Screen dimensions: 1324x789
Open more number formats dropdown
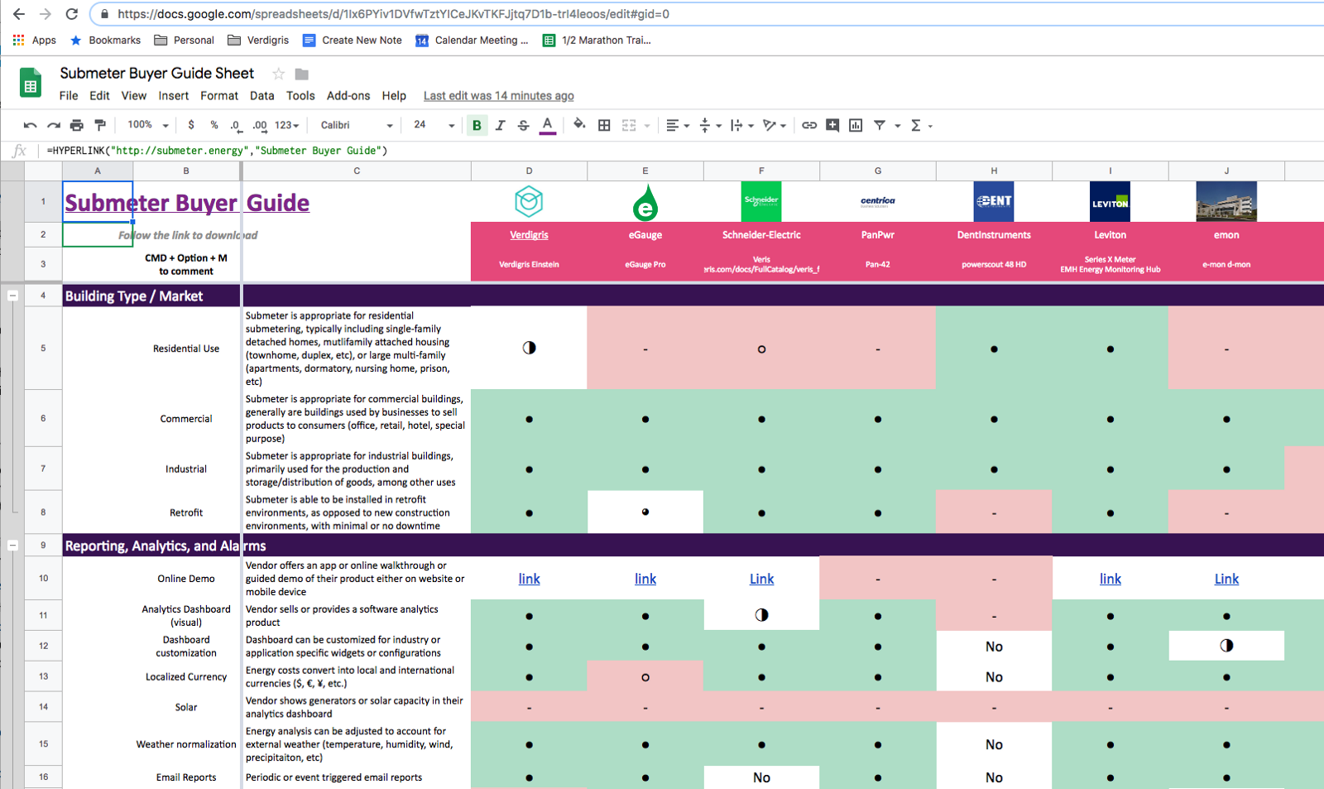coord(287,125)
